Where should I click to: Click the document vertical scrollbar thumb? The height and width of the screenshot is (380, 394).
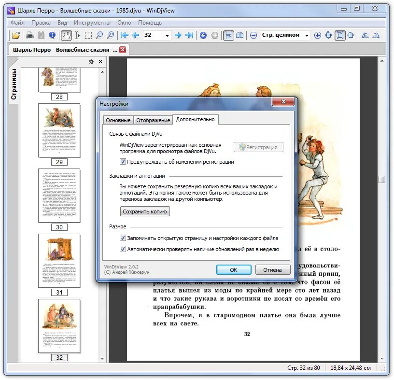(x=381, y=179)
